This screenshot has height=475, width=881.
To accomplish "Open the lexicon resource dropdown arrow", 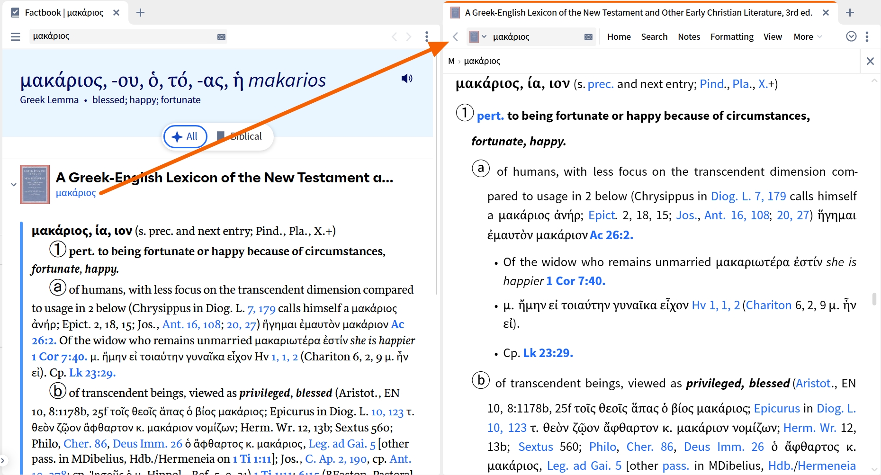I will point(484,36).
